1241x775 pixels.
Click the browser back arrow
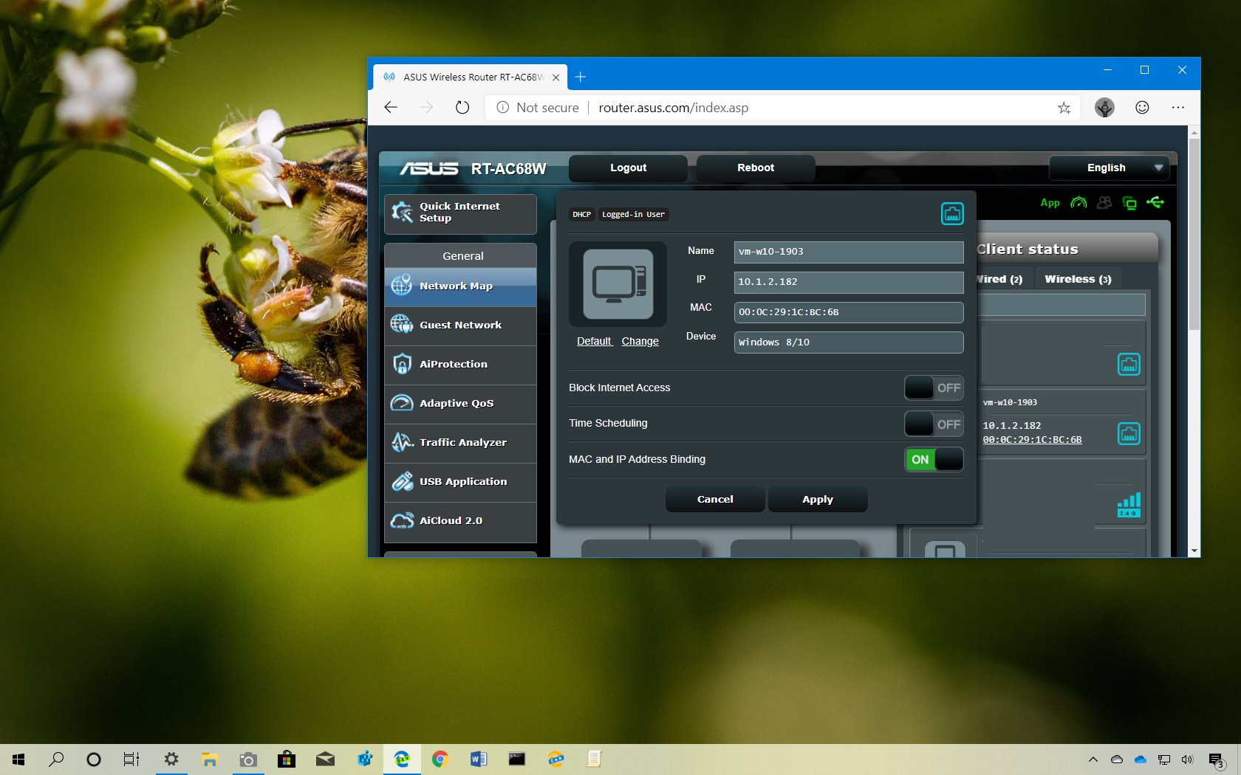click(391, 108)
